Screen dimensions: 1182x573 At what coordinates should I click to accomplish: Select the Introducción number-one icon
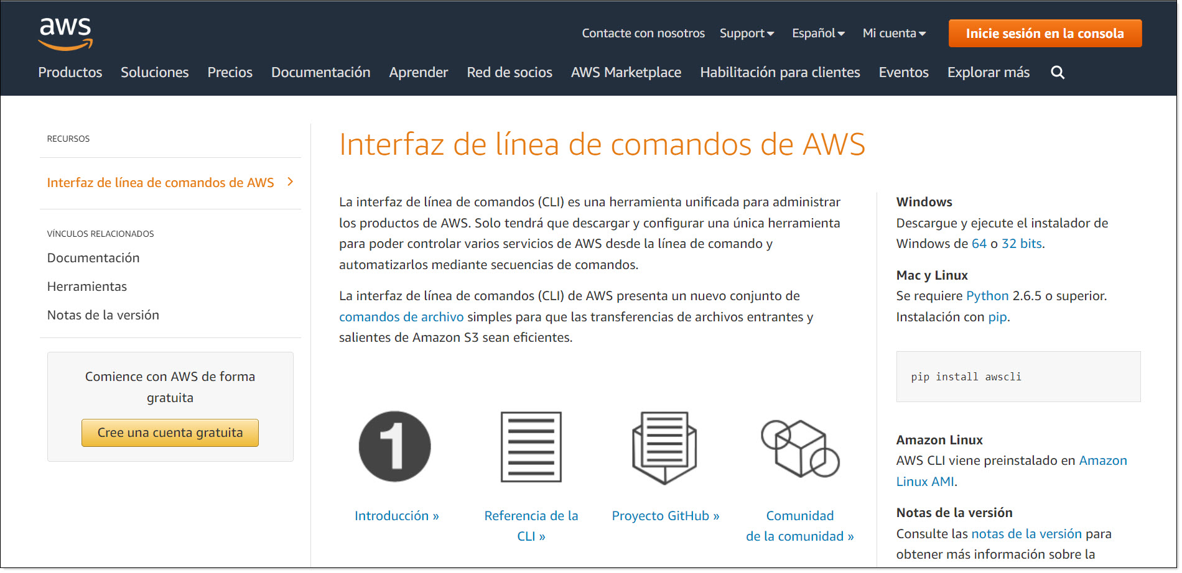[394, 446]
